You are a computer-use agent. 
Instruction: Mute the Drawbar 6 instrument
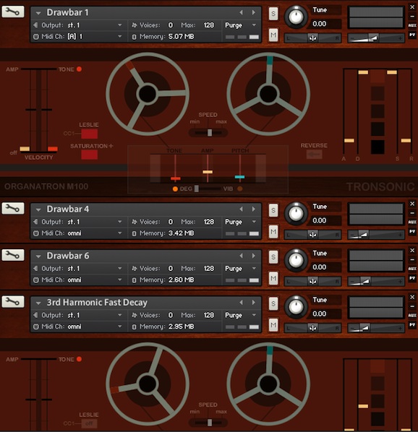(x=273, y=278)
